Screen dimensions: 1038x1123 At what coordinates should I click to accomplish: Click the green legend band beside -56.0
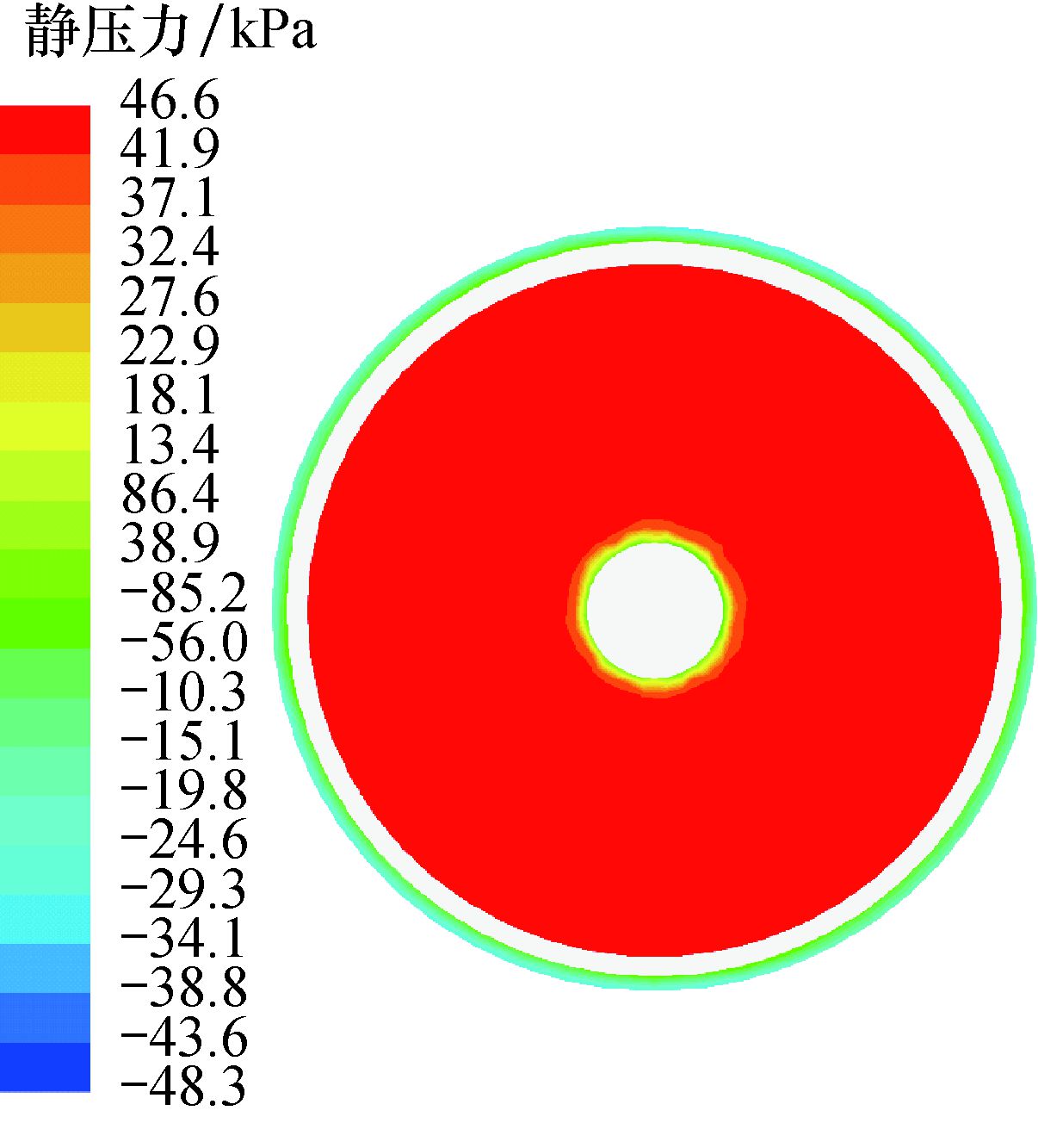(x=45, y=624)
